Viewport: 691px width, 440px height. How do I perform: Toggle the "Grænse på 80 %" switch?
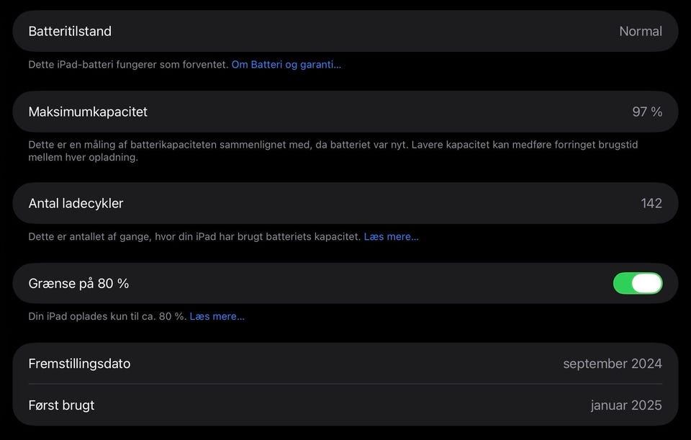(638, 283)
